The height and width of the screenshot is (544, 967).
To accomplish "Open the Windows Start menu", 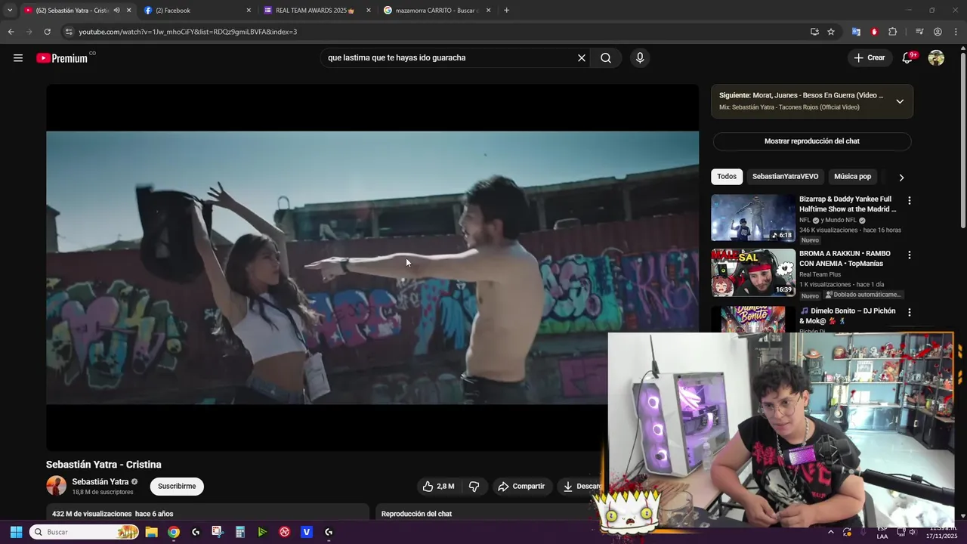I will pyautogui.click(x=16, y=532).
